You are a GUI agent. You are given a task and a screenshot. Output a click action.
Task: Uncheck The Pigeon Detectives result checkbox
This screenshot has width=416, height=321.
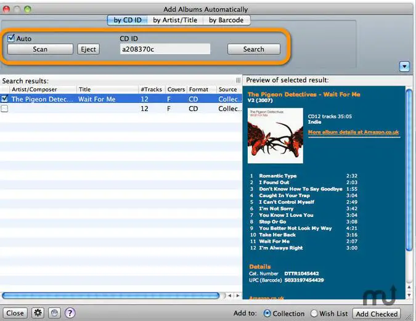tap(4, 99)
